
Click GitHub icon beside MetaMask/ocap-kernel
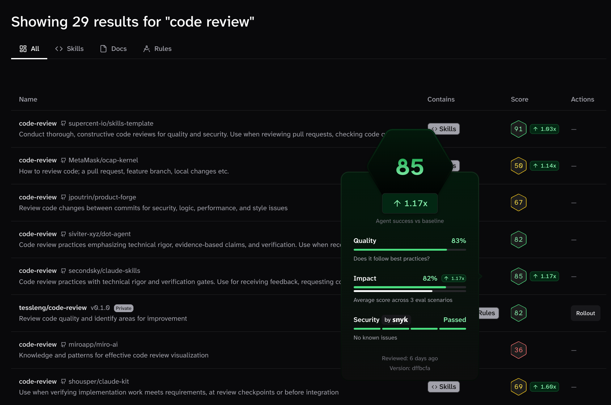tap(63, 160)
